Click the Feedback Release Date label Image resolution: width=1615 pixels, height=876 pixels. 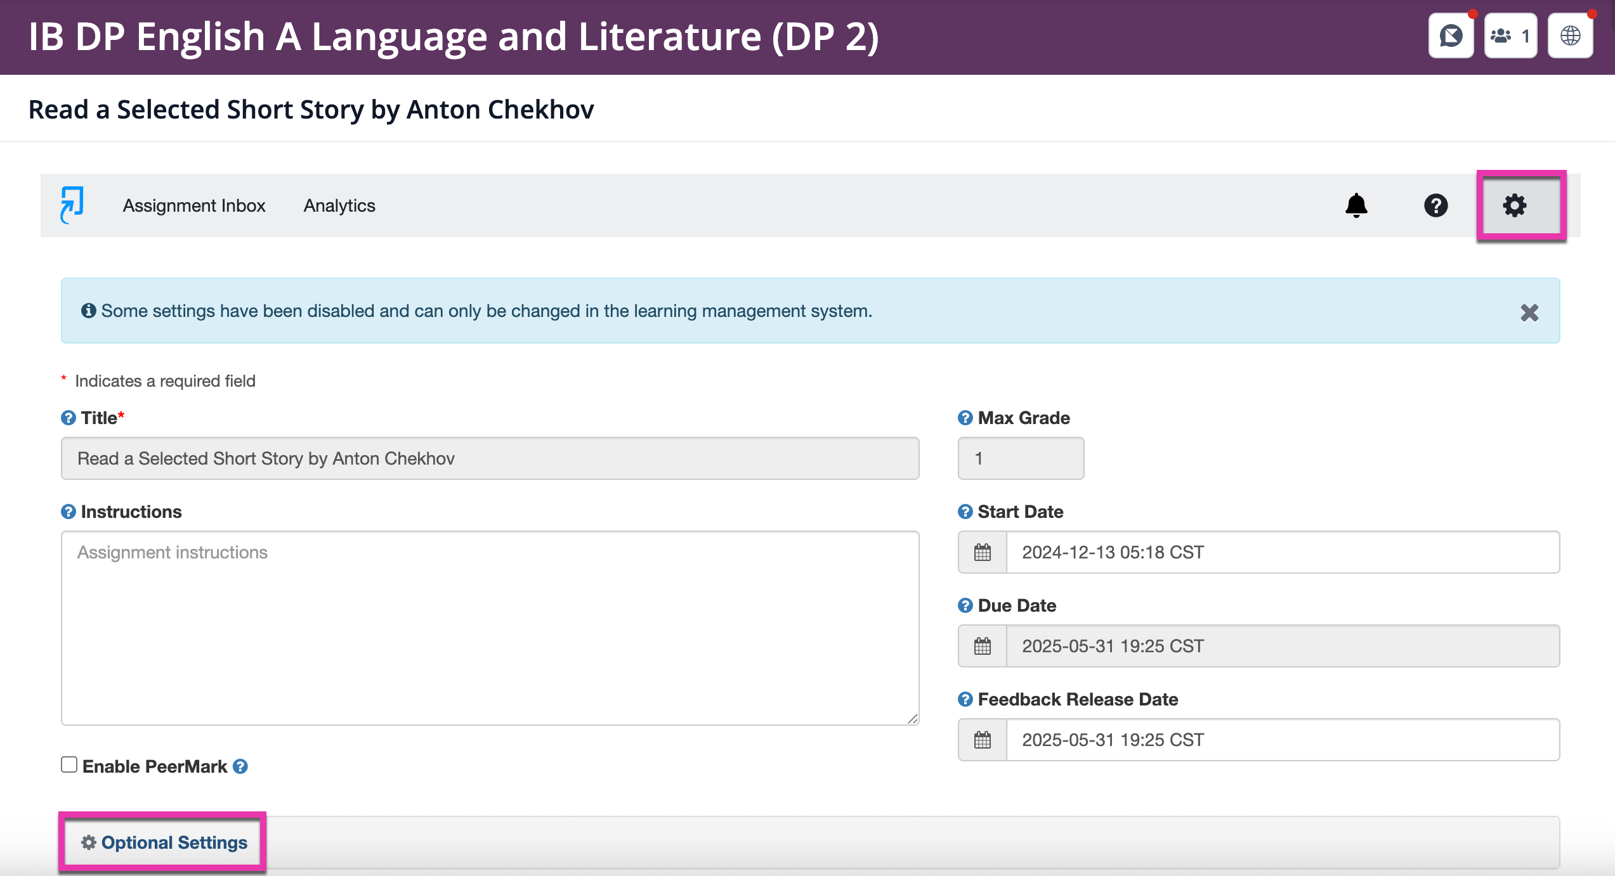click(x=1078, y=700)
